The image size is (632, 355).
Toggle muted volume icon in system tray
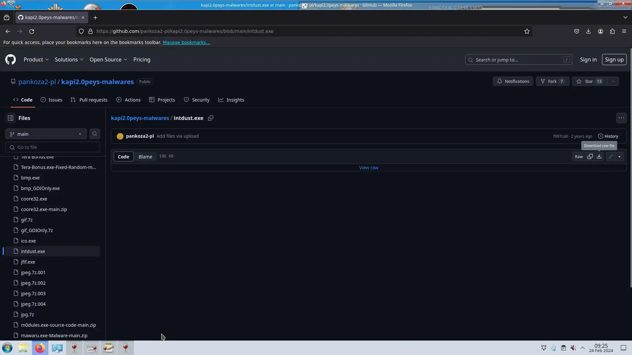tap(573, 348)
